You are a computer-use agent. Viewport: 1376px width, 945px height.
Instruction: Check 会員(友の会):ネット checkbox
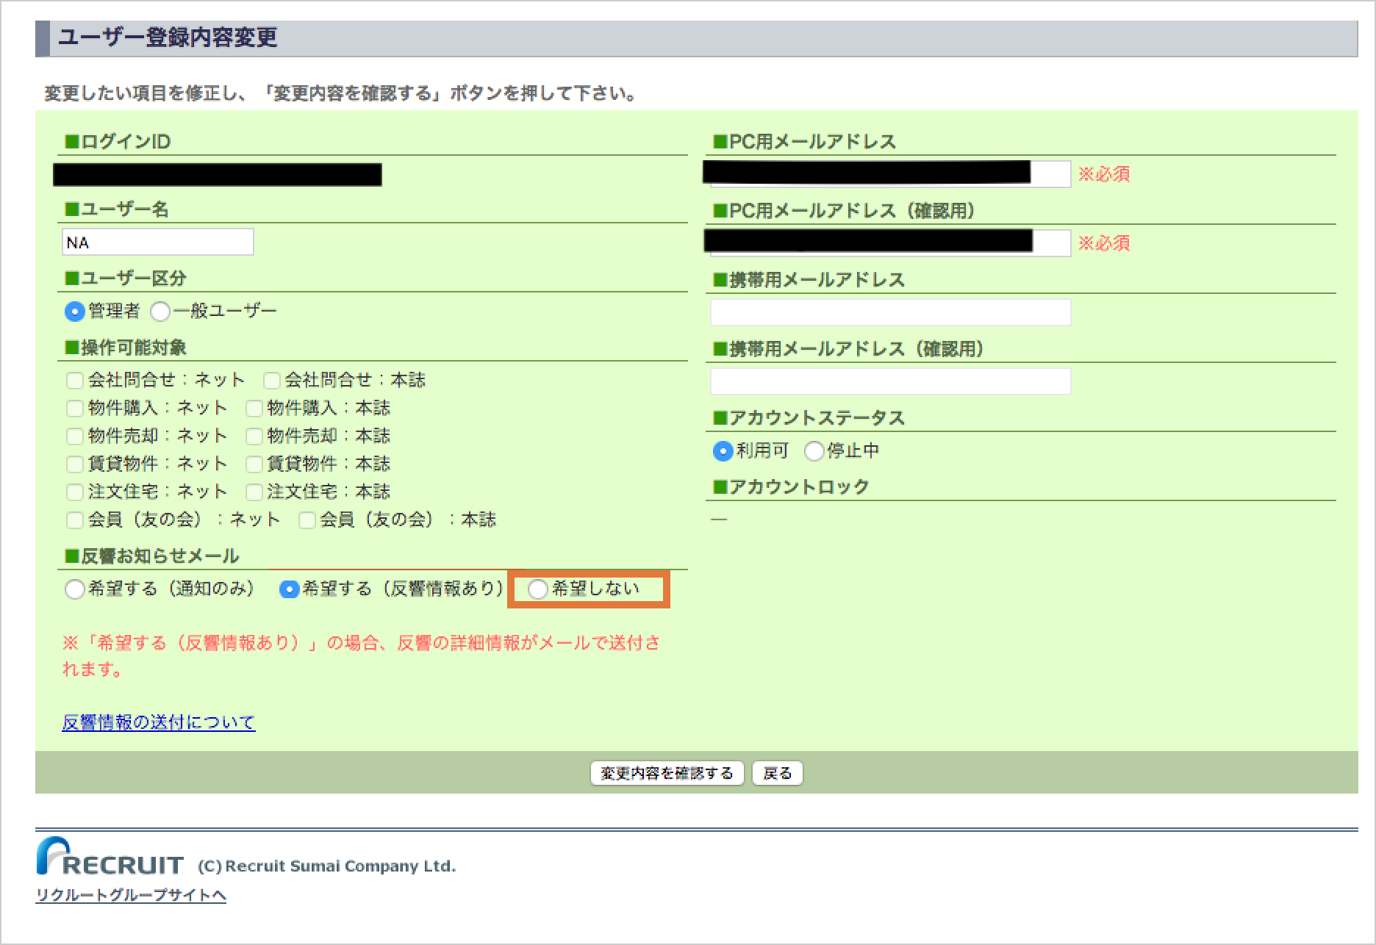coord(74,520)
